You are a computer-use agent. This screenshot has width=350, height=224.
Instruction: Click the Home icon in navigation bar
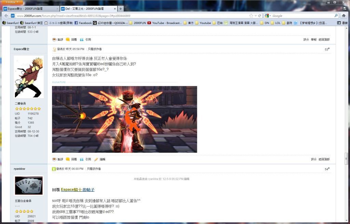coord(344,16)
